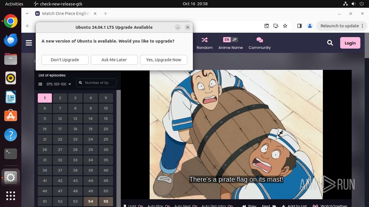Click the install app icon in address bar

tap(276, 26)
